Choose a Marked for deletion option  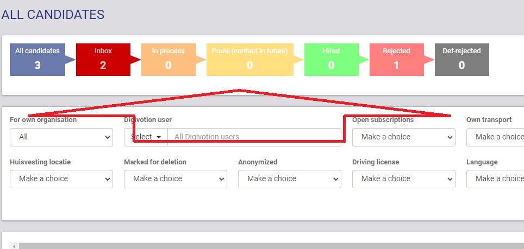pos(176,179)
